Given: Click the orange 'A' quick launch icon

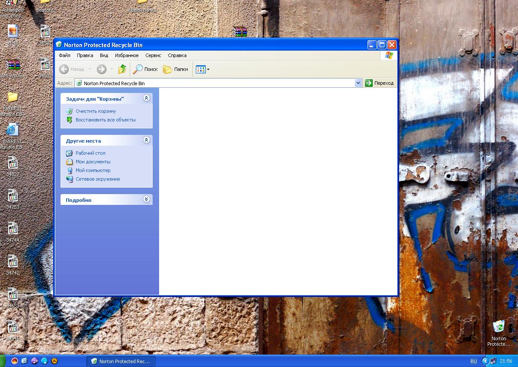Looking at the screenshot, I should tap(54, 361).
